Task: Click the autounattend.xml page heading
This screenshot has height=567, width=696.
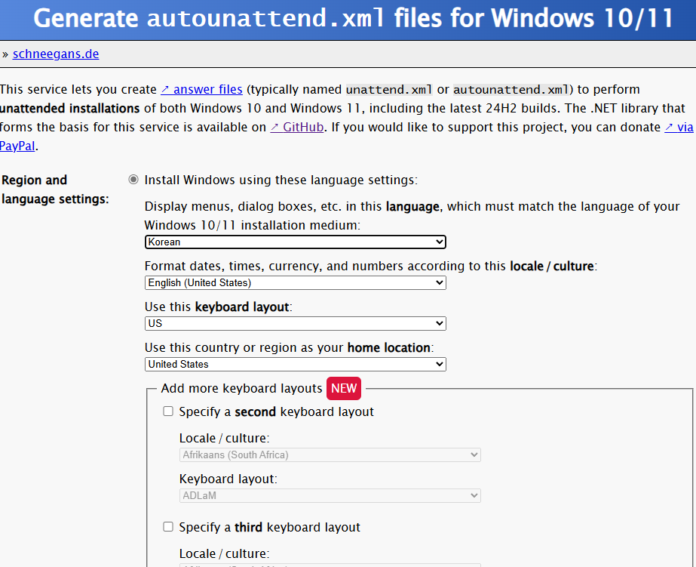Action: [x=348, y=18]
